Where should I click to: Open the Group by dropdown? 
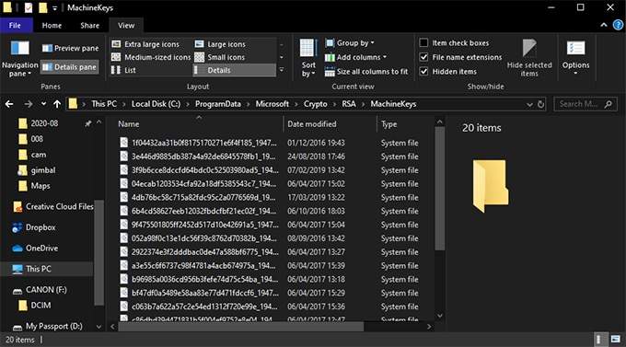pyautogui.click(x=350, y=42)
